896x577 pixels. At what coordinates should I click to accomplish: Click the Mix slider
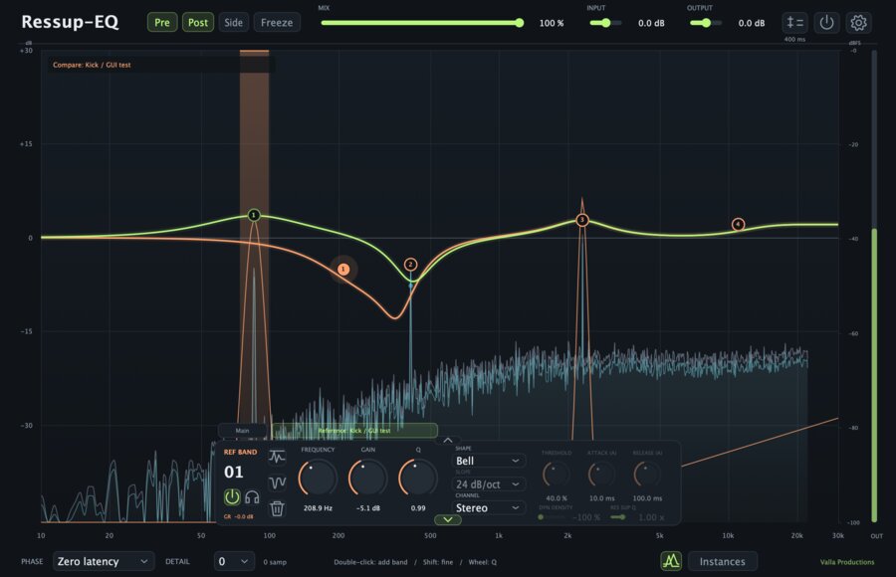pyautogui.click(x=422, y=23)
